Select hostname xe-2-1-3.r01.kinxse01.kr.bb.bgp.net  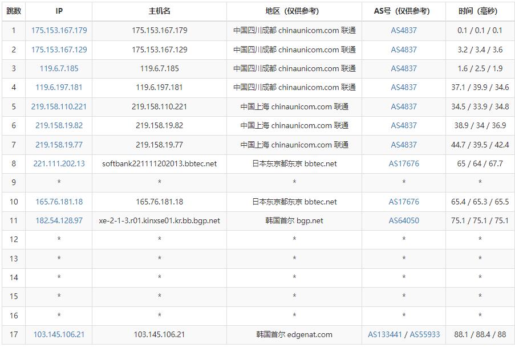(x=159, y=220)
